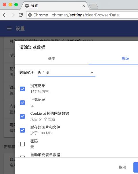Click the browser back arrow
The width and height of the screenshot is (138, 174).
(5, 15)
